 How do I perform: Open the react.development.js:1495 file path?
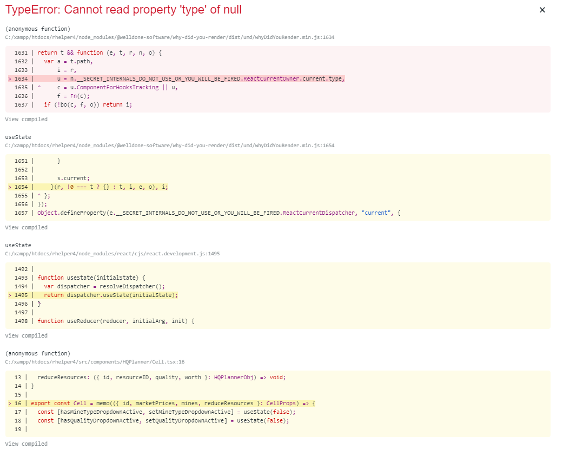click(x=112, y=254)
